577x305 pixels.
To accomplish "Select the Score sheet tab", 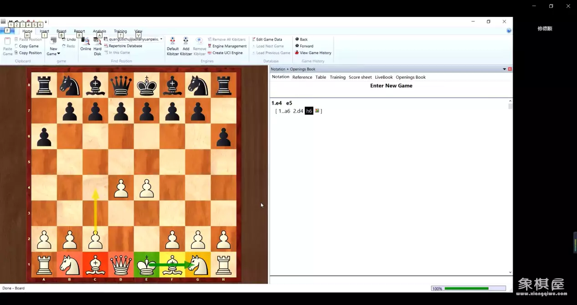I will (x=360, y=77).
